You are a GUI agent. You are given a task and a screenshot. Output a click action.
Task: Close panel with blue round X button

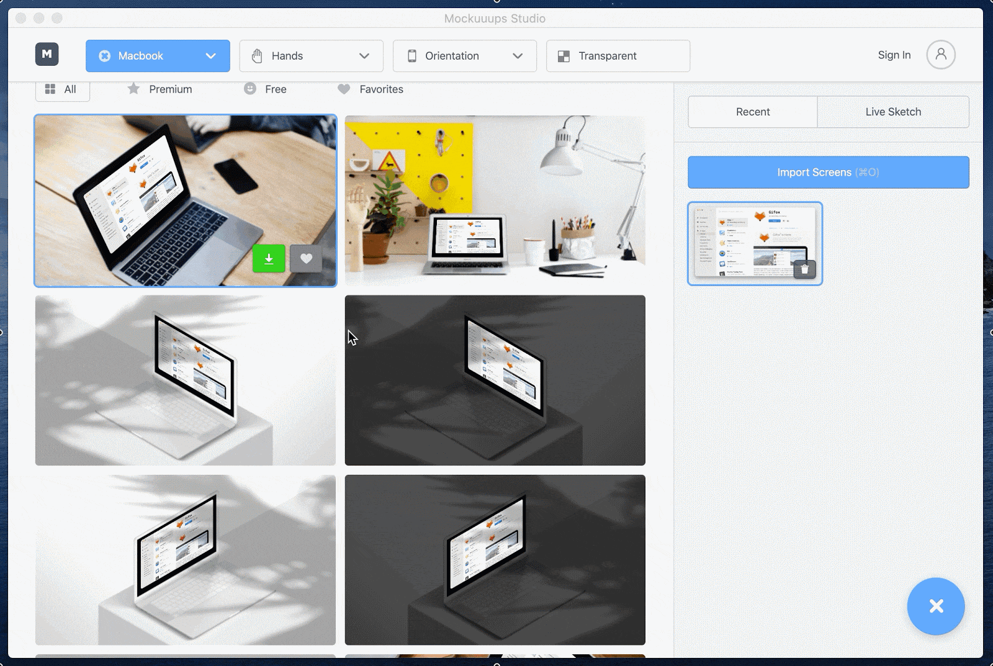coord(936,606)
